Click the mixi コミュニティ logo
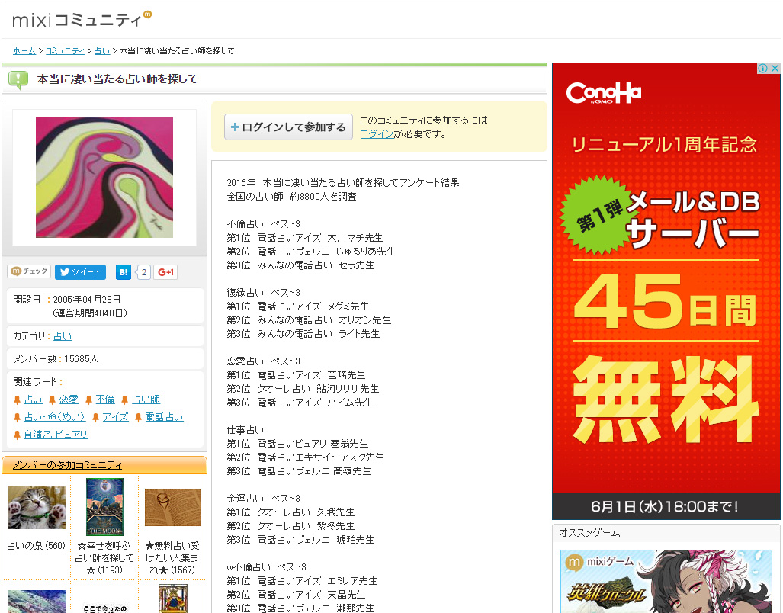 click(x=82, y=20)
